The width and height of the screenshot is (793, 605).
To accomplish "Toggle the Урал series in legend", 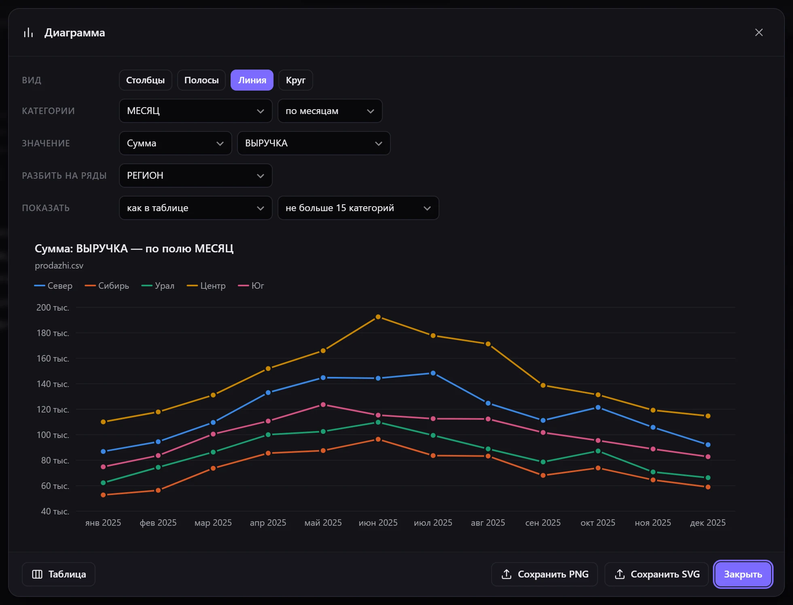I will click(158, 286).
